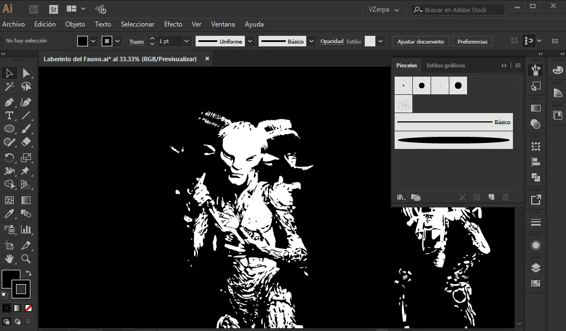Screen dimensions: 566x331
Task: Activate the Zoom tool
Action: (26, 259)
